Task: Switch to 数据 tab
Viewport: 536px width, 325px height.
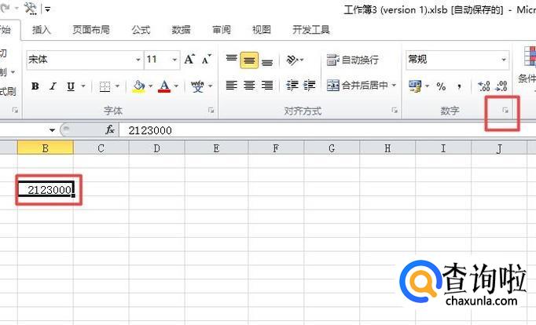Action: (181, 30)
